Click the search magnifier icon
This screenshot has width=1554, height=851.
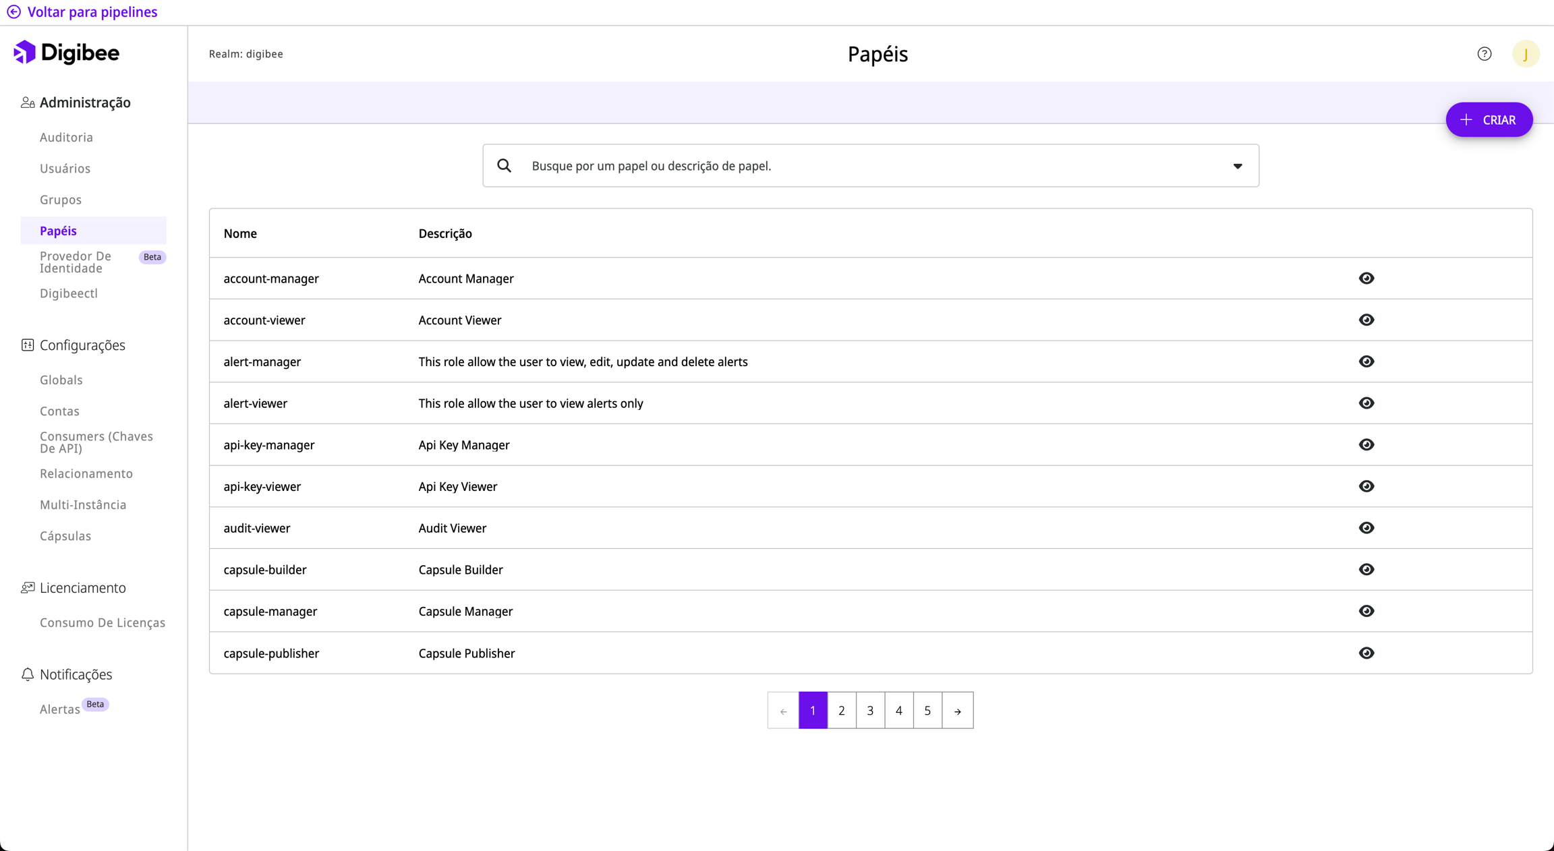point(504,166)
